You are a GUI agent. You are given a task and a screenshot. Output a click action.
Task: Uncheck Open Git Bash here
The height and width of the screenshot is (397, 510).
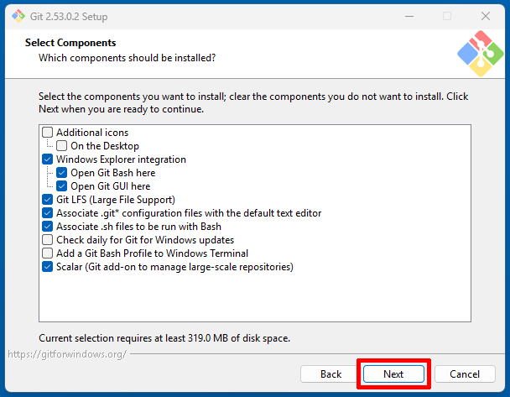[61, 173]
